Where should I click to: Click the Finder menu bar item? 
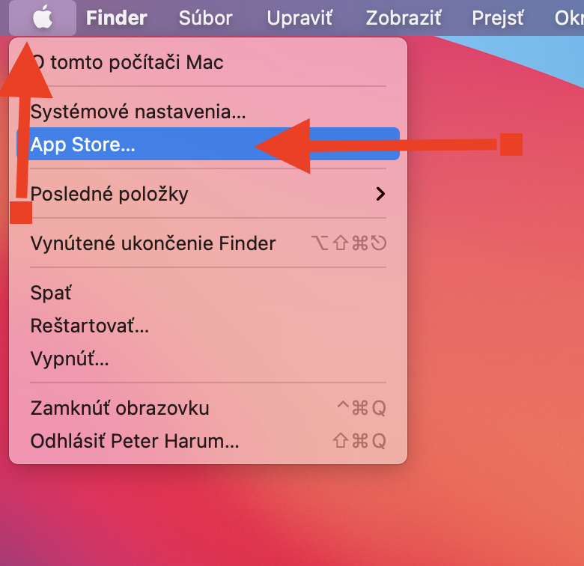point(116,17)
